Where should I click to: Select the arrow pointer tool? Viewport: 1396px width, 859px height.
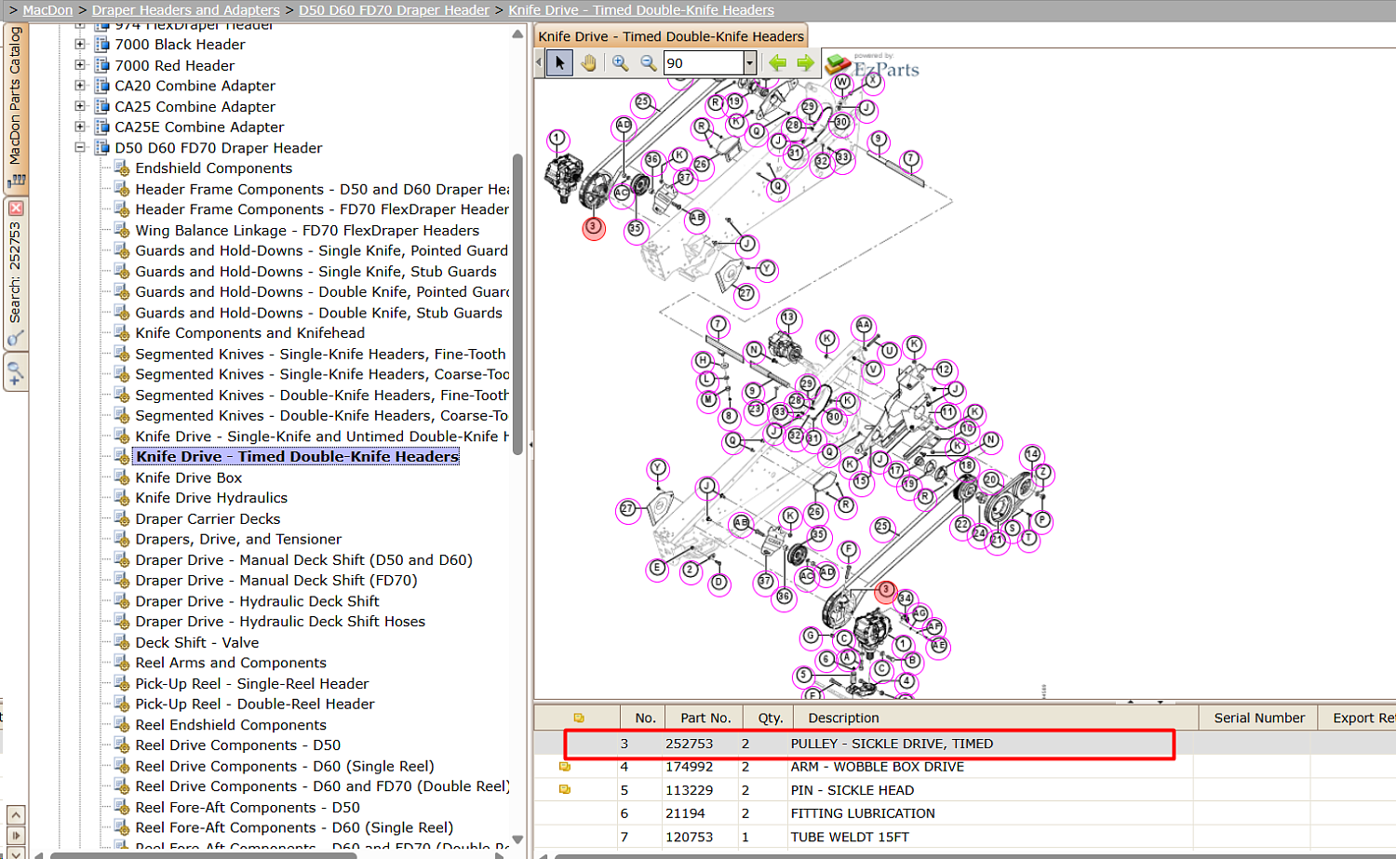[559, 63]
